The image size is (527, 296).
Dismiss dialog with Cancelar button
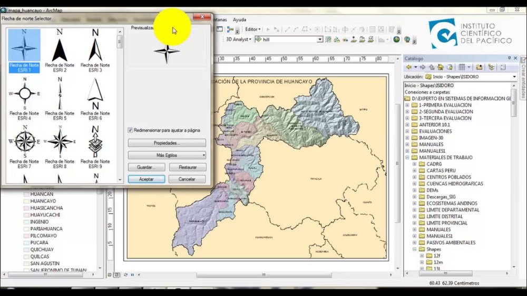[187, 179]
